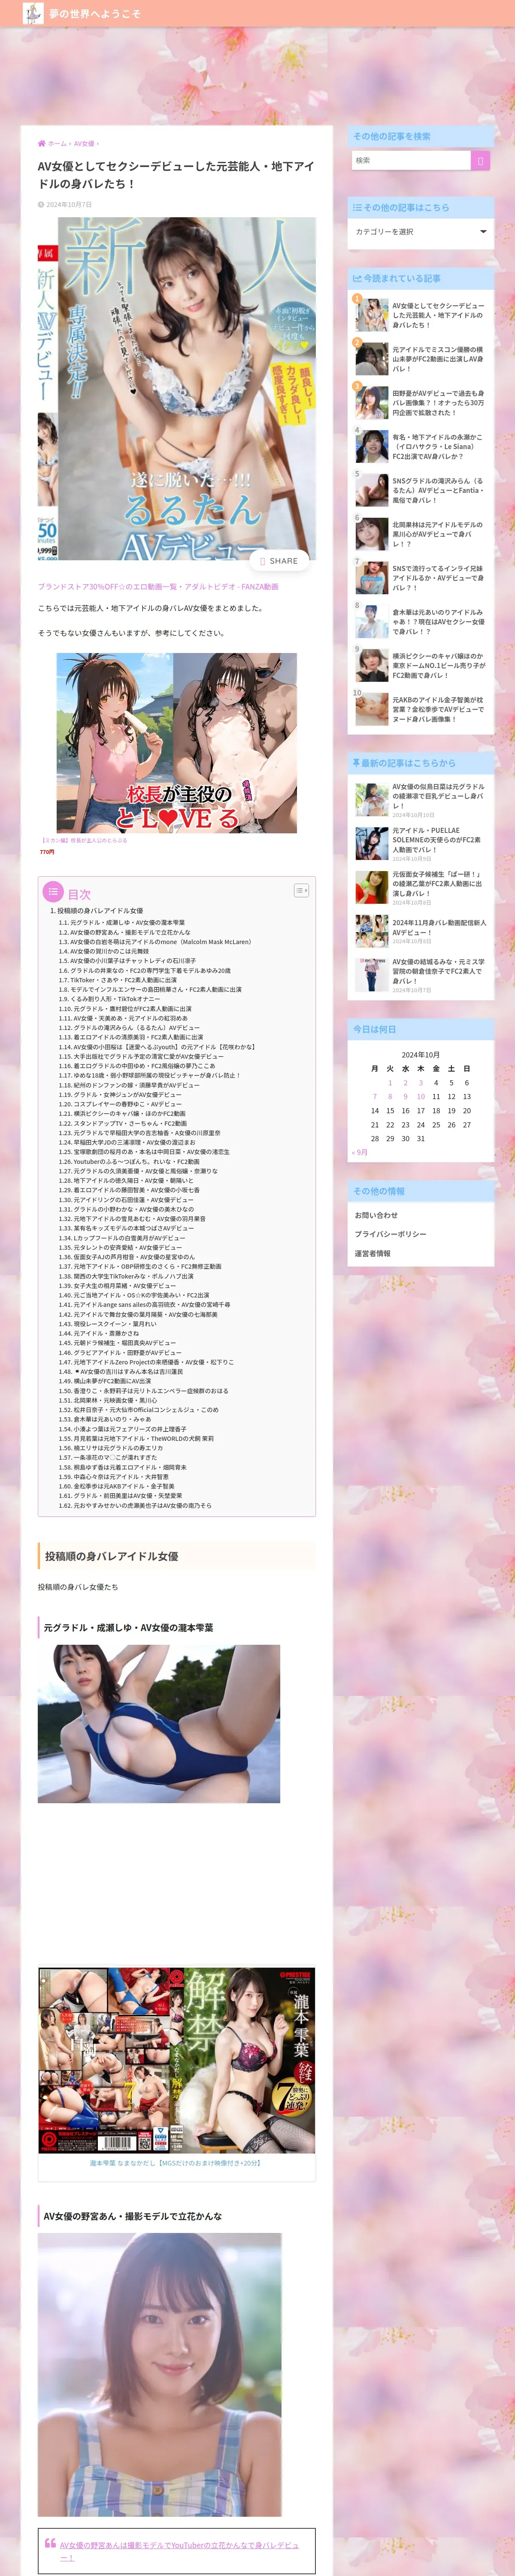Select calendar date 3 in 2024年10月
The width and height of the screenshot is (515, 2576).
[x=420, y=1083]
